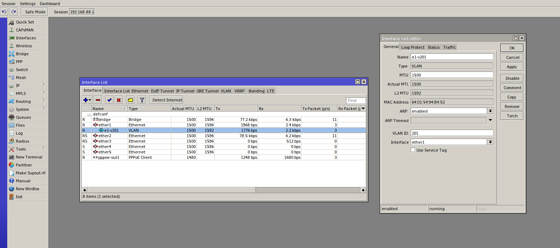This screenshot has height=248, width=560.
Task: Switch to the Loop Protect tab
Action: (413, 47)
